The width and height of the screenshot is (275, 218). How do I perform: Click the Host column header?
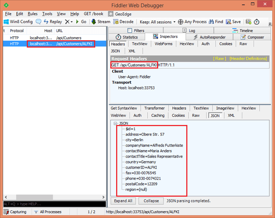[x=41, y=31]
